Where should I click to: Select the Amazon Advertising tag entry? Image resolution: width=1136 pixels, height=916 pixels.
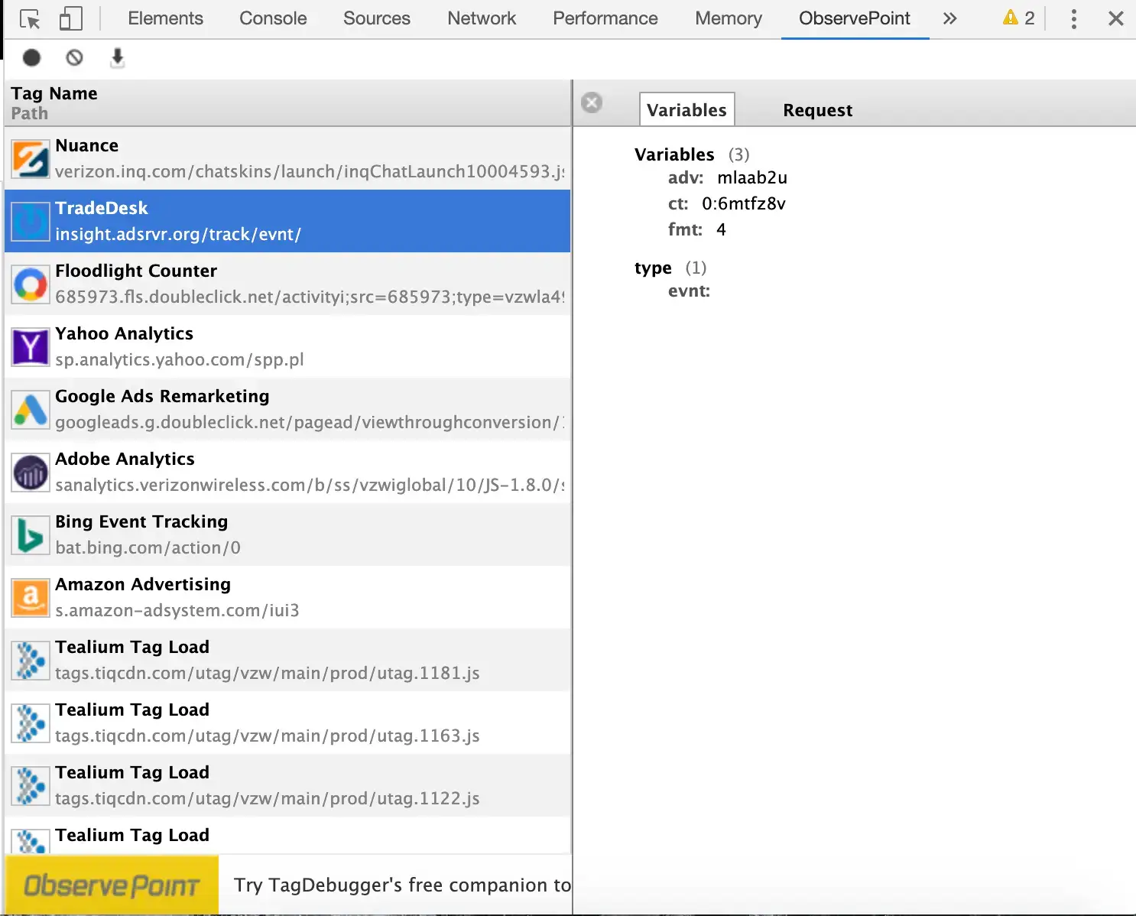tap(287, 597)
